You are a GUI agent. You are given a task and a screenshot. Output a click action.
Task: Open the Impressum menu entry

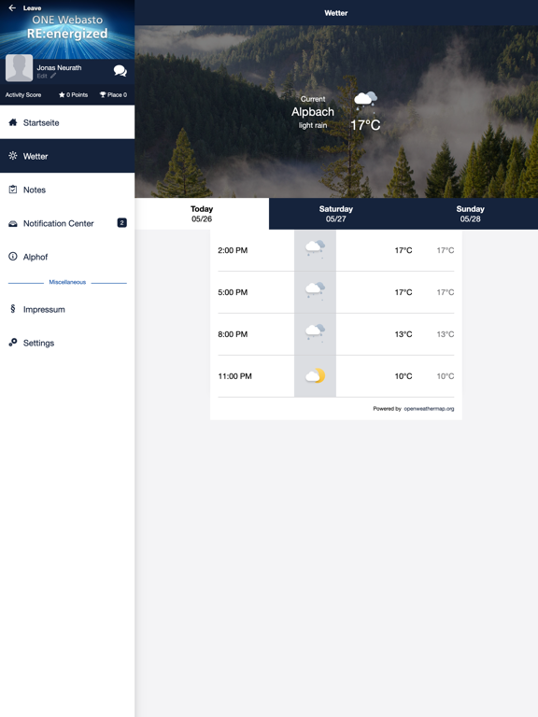67,309
